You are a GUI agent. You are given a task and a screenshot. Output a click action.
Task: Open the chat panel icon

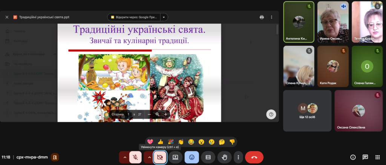pyautogui.click(x=365, y=157)
